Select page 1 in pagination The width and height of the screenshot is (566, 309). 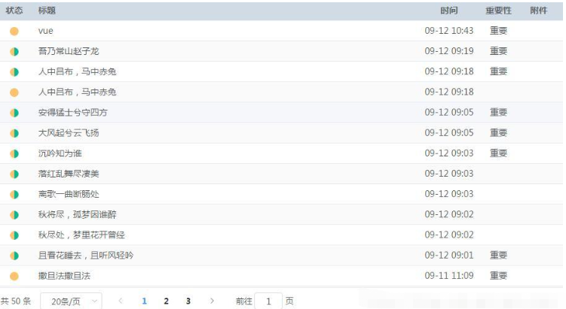click(x=145, y=301)
